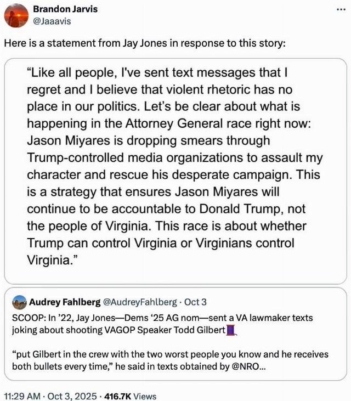Open Audrey Fahlberg's name link
Viewport: 351px width, 401px height.
(x=65, y=302)
